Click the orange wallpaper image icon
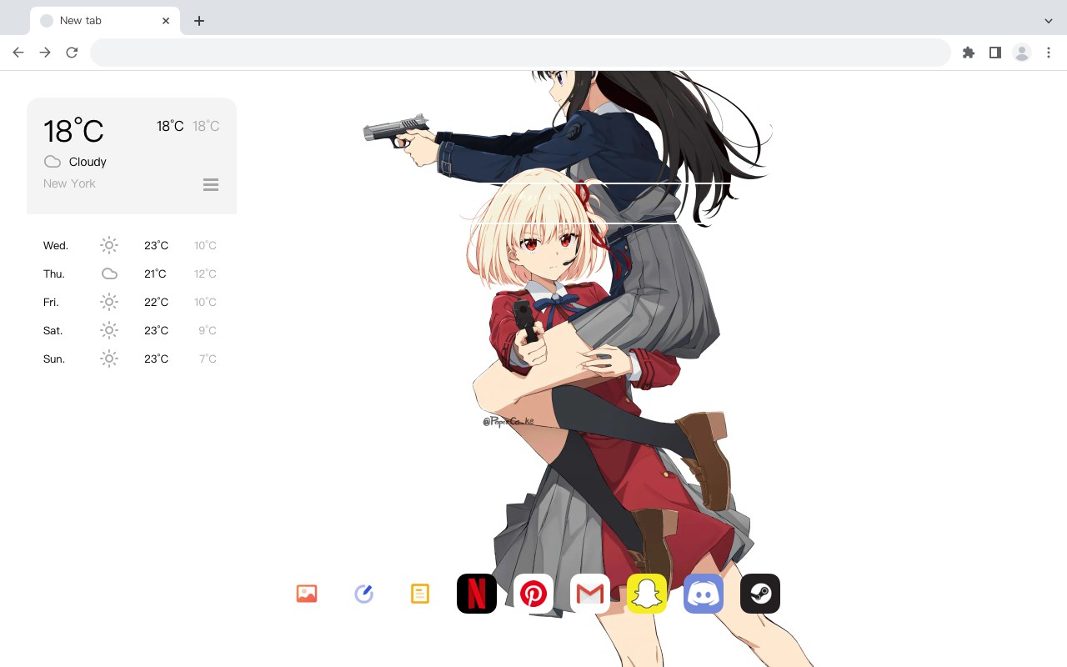The height and width of the screenshot is (667, 1067). 307,594
